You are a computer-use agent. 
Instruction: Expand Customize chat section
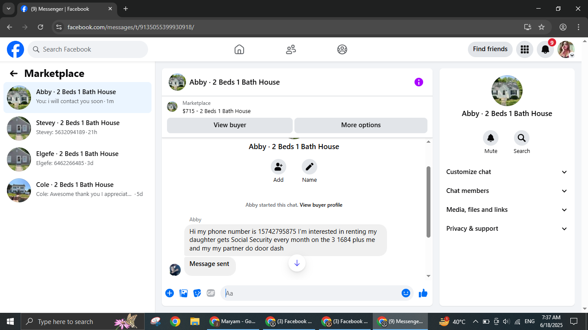click(507, 172)
